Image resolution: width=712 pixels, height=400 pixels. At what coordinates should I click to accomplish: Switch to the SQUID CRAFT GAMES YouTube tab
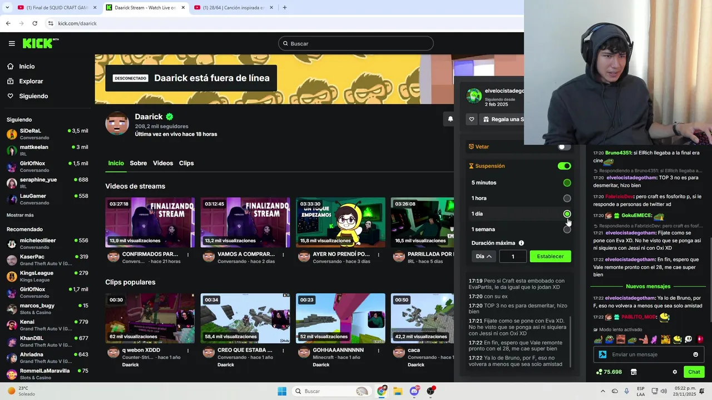tap(56, 8)
